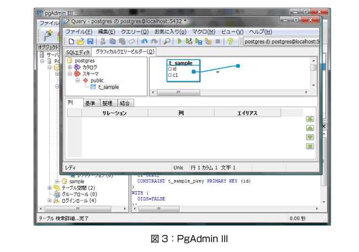Click the free join line endpoint handle
This screenshot has height=252, width=359.
(x=238, y=66)
